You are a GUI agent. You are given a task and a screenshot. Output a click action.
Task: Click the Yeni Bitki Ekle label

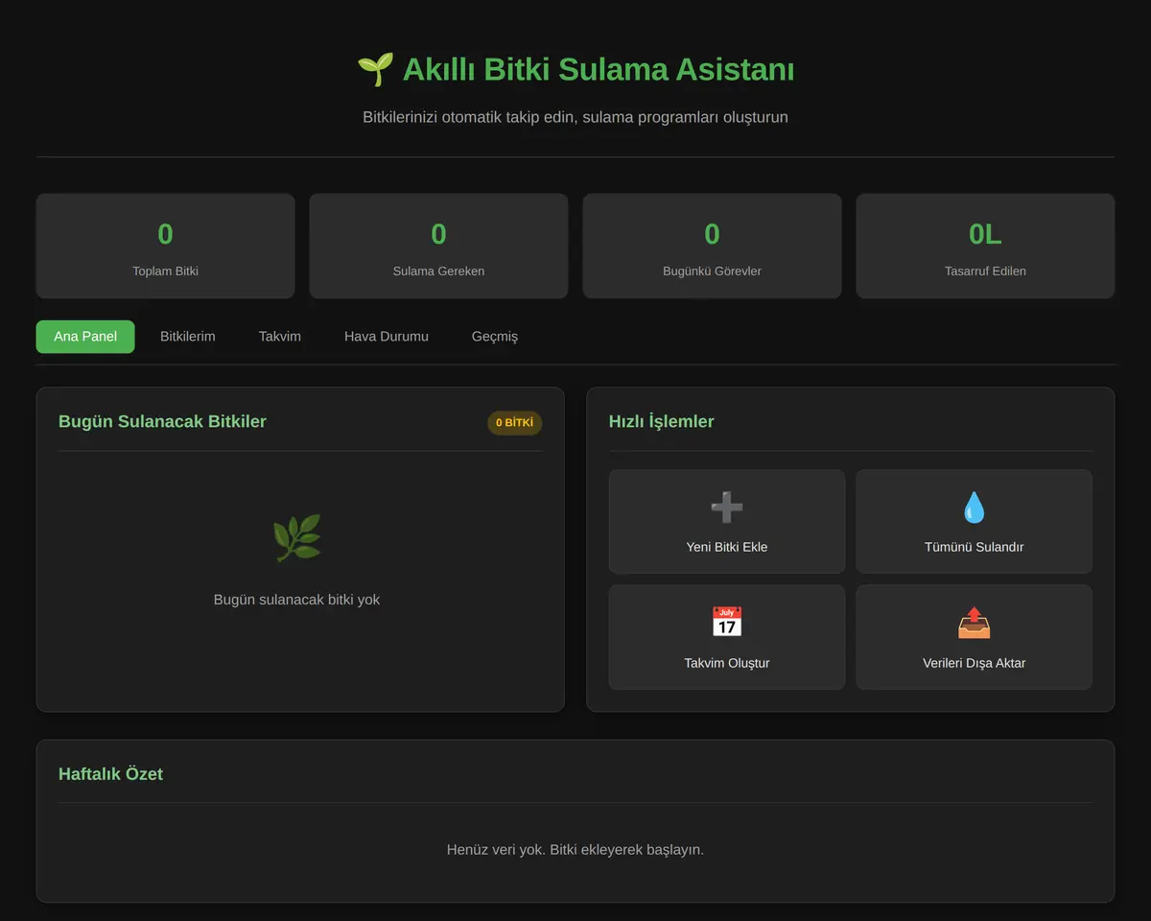pyautogui.click(x=727, y=547)
